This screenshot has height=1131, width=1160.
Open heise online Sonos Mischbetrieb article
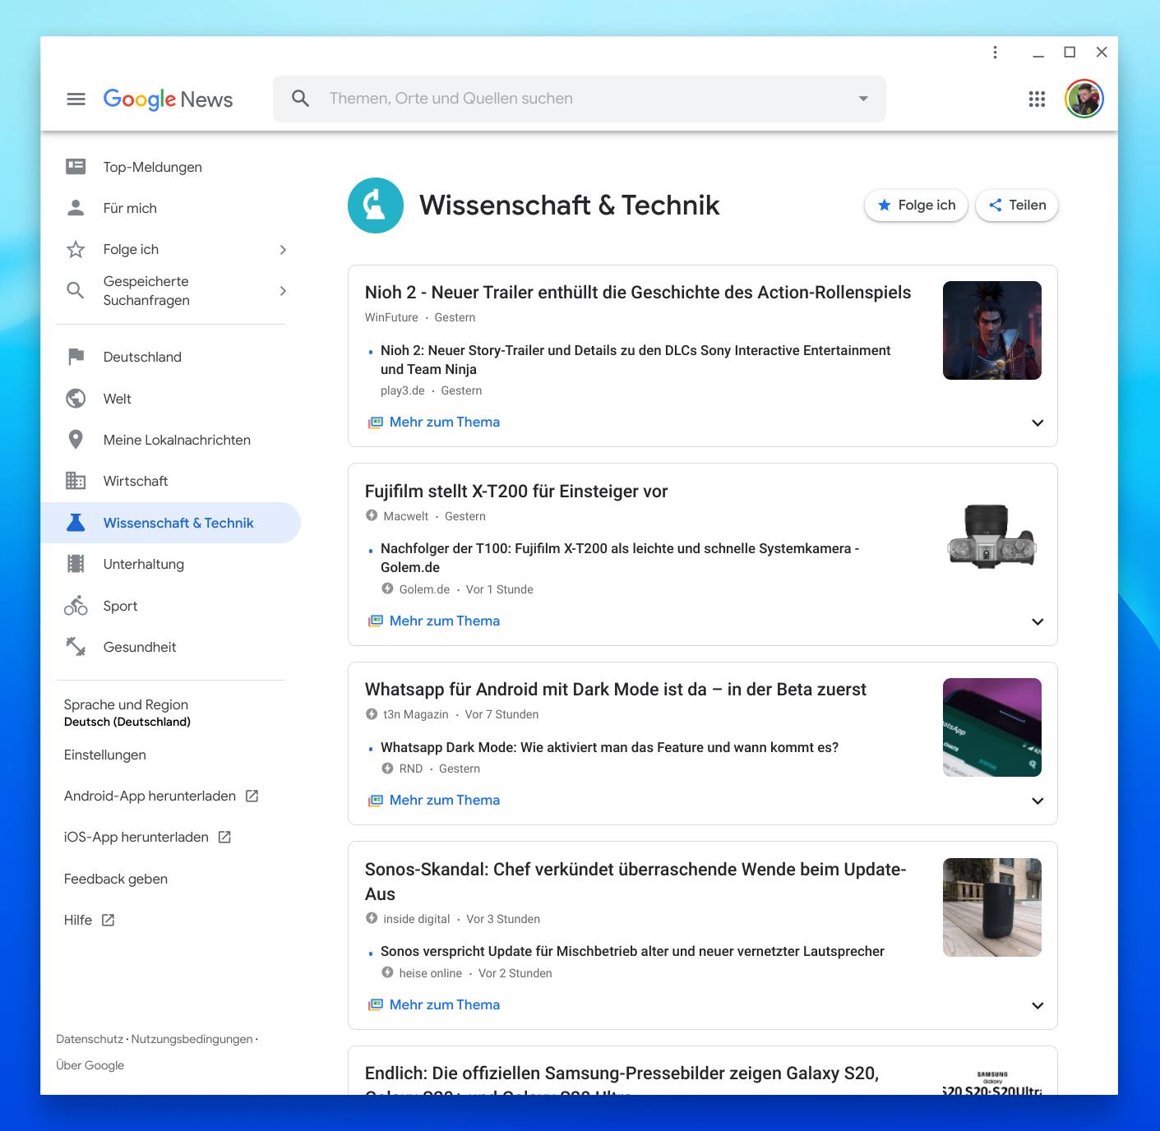pyautogui.click(x=632, y=951)
